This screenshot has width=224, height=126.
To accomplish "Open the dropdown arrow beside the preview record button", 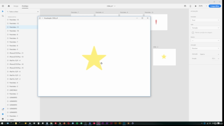I will pos(42,18).
